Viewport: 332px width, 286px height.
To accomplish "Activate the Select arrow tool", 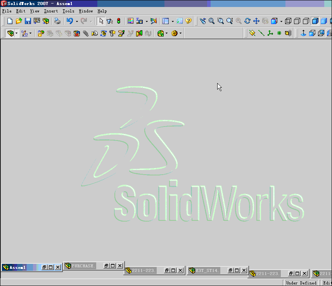I will click(x=101, y=21).
